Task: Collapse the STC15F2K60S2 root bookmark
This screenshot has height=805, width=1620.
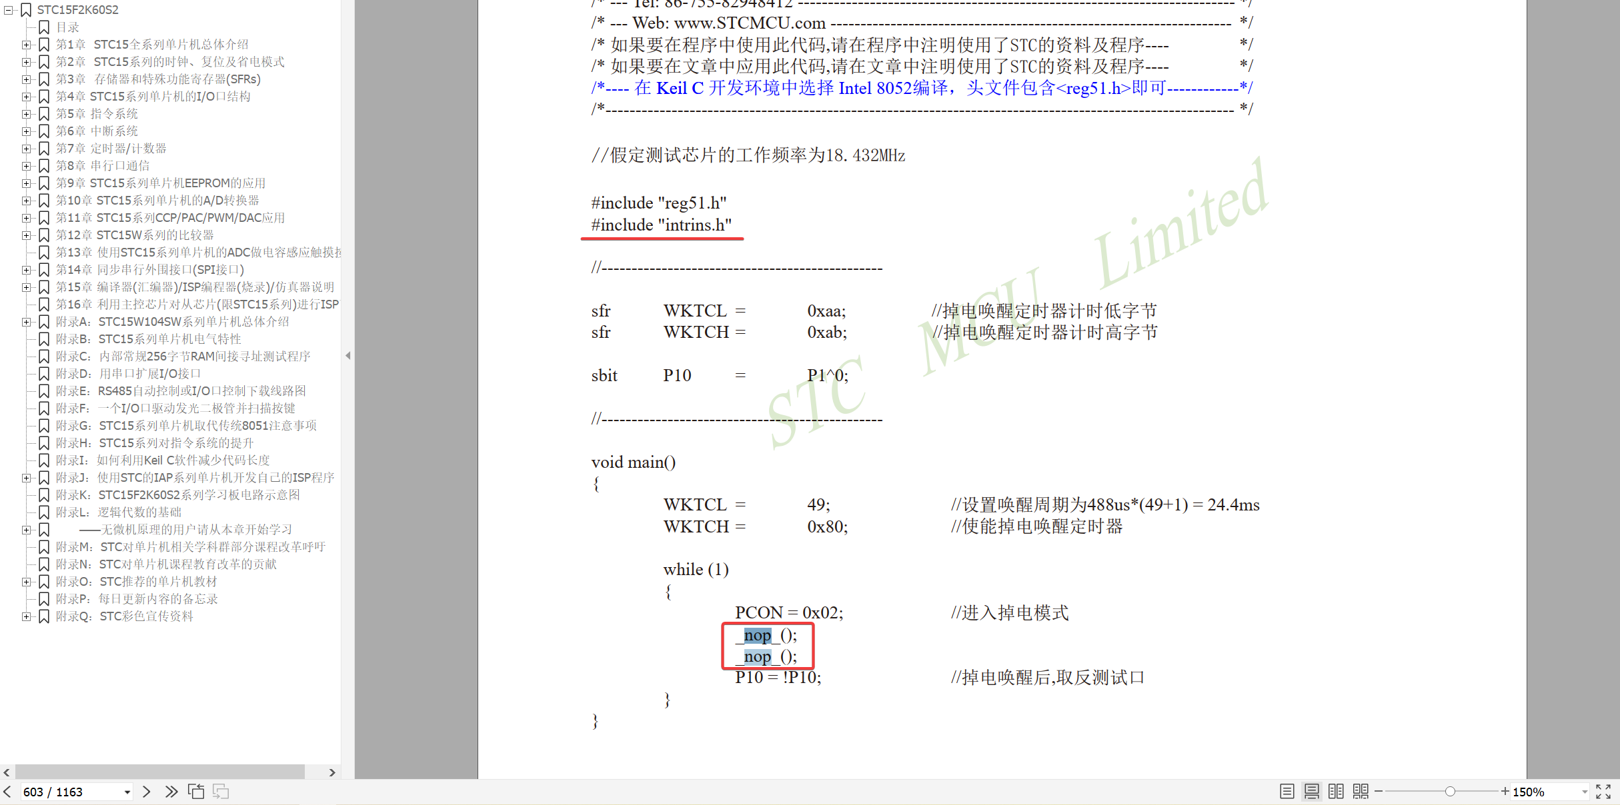Action: (x=8, y=10)
